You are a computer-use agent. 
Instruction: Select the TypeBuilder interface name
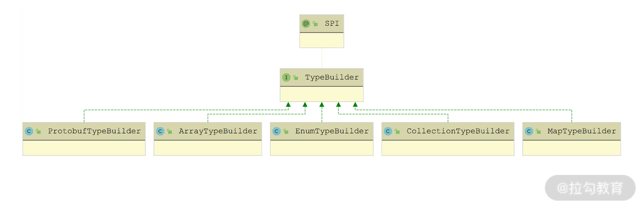332,77
